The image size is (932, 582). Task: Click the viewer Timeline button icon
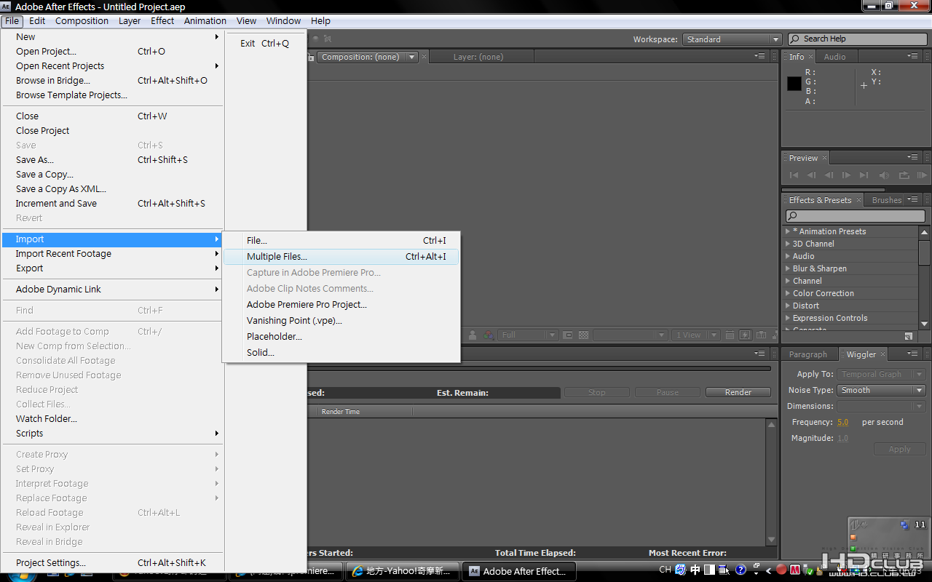761,335
